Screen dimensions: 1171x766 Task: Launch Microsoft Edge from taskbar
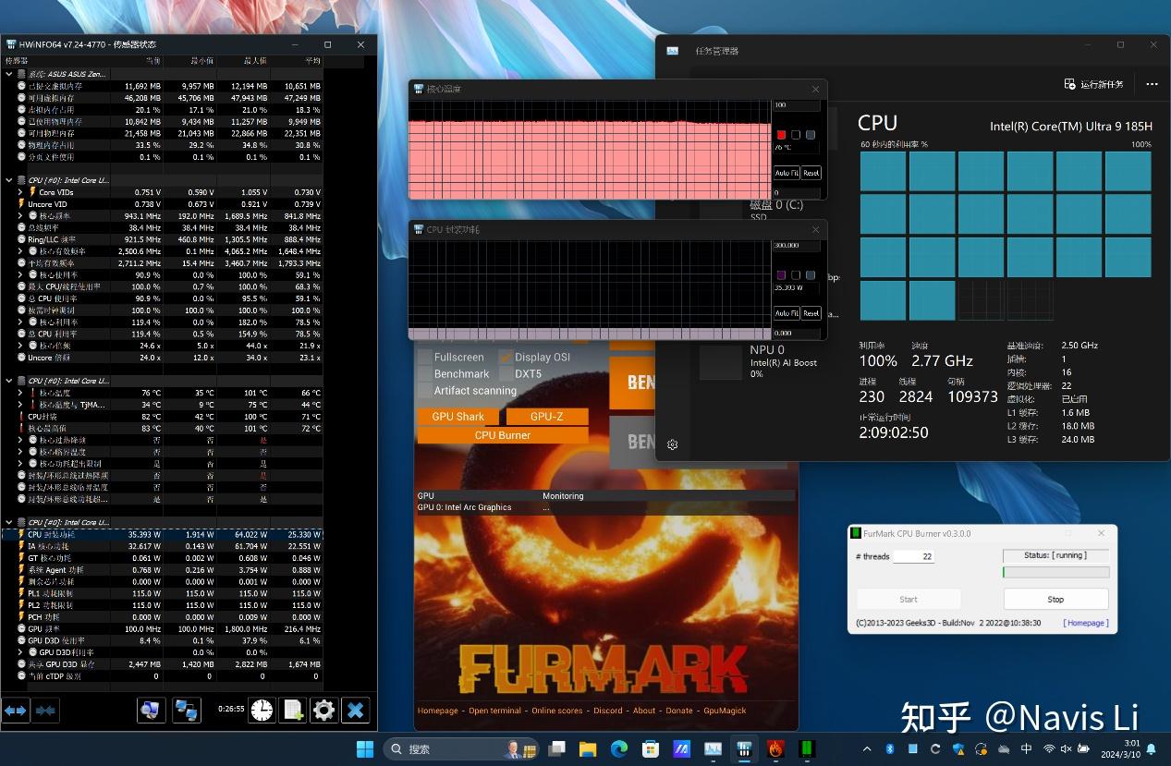pos(619,748)
